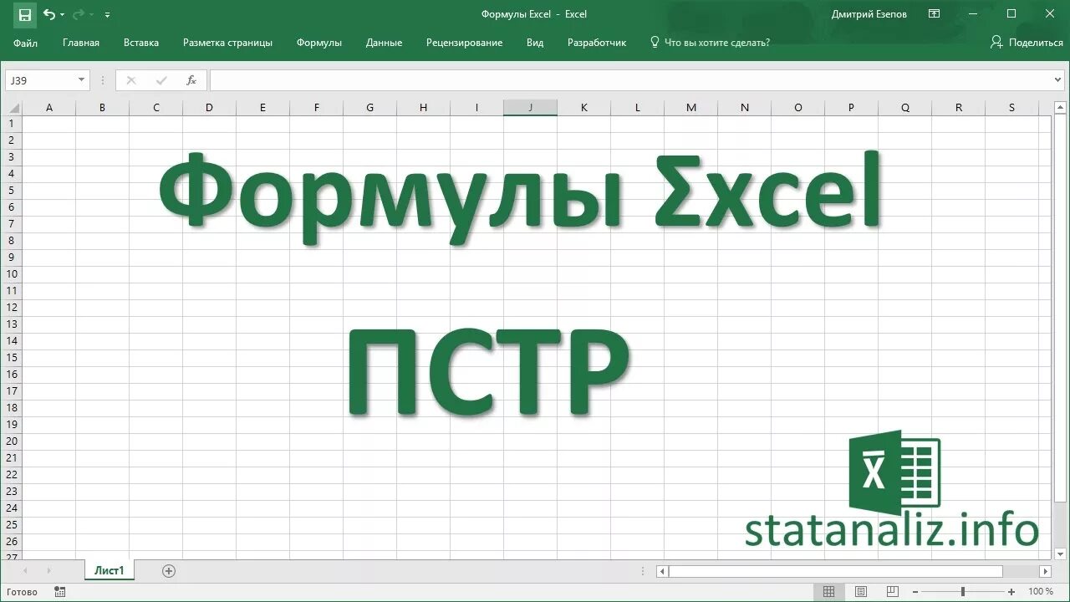Open the Разработчик ribbon tab
Screen dimensions: 1070x602
tap(597, 43)
